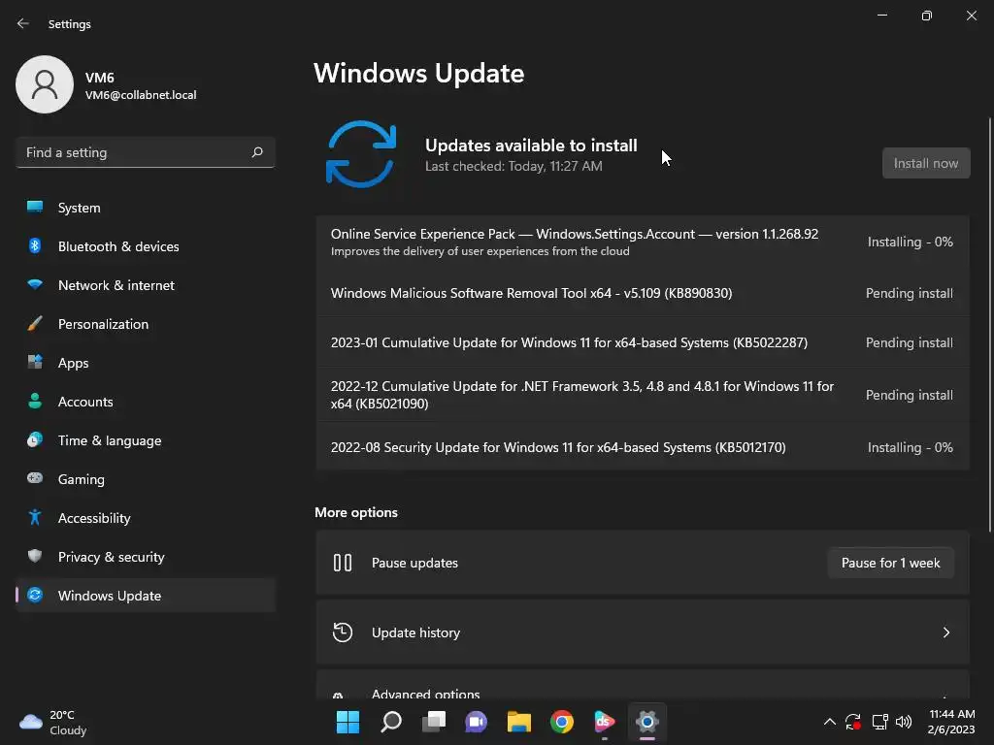Select the Personalization category

tap(146, 324)
